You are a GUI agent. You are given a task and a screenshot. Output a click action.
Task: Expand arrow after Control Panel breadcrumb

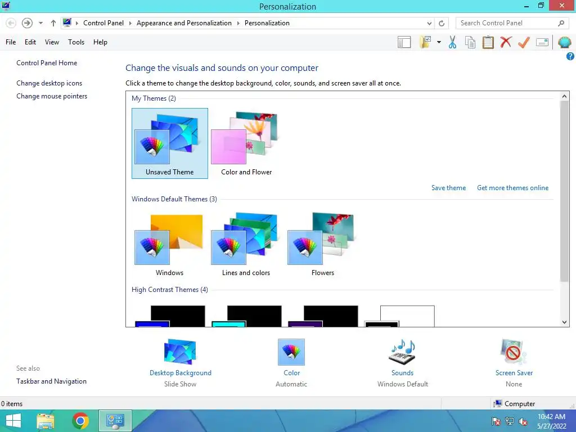pyautogui.click(x=130, y=23)
